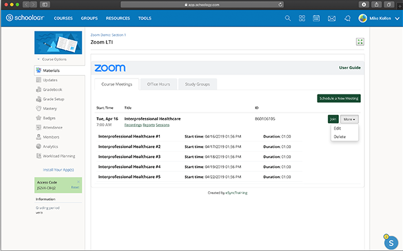Image resolution: width=403 pixels, height=251 pixels.
Task: Open the Safari share button
Action: tap(377, 4)
